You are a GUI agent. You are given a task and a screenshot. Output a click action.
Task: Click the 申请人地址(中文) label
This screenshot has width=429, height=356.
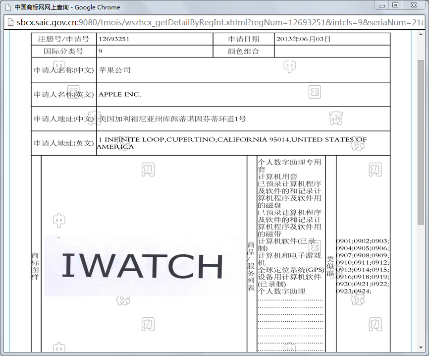[64, 119]
